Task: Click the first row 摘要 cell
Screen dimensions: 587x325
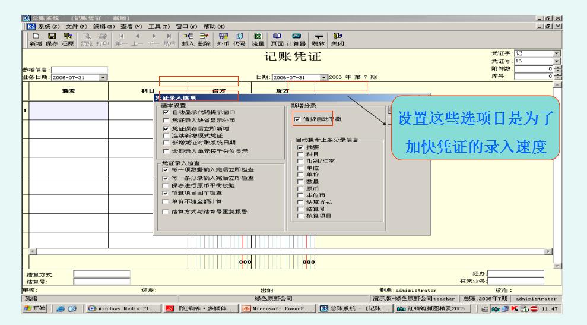Action: click(68, 111)
